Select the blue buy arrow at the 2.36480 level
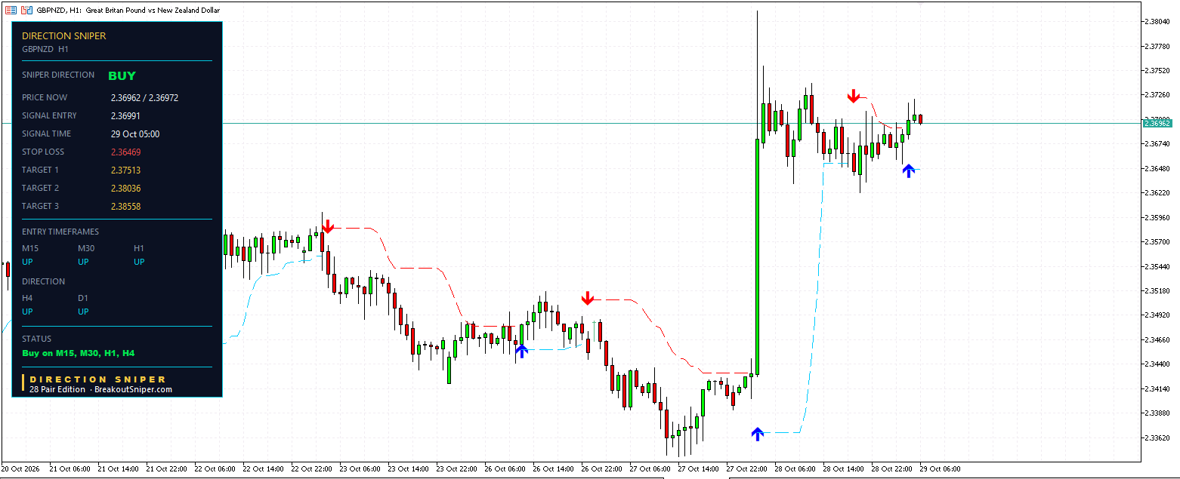This screenshot has width=1180, height=479. pyautogui.click(x=909, y=170)
